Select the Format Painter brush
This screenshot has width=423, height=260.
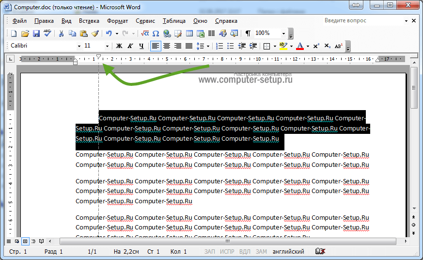coord(94,33)
